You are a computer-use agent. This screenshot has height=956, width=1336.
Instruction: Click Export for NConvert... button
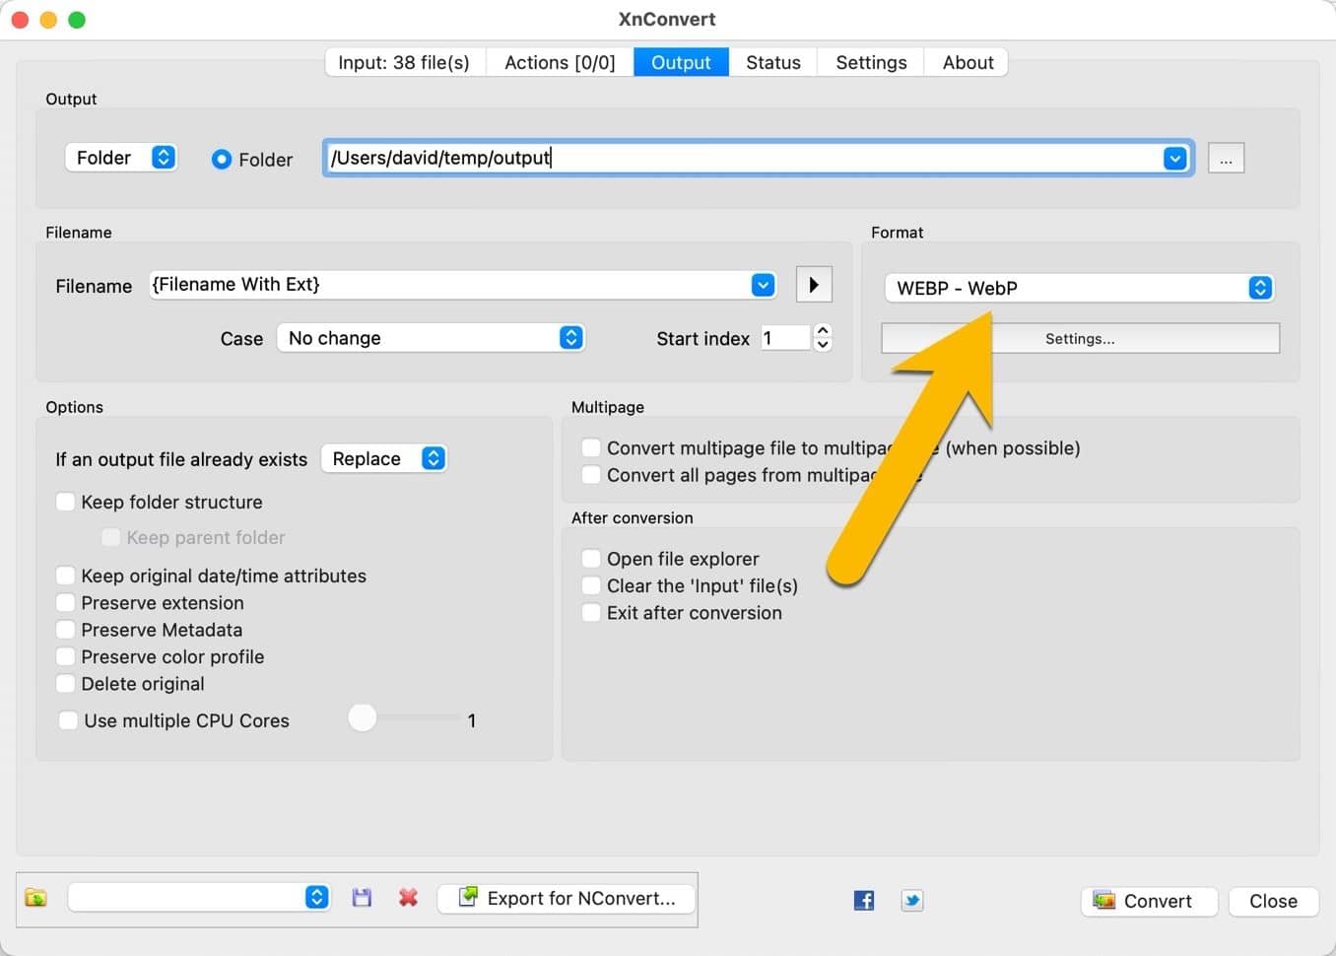pyautogui.click(x=567, y=898)
